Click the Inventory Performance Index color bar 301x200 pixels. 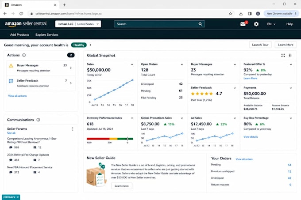coord(110,139)
